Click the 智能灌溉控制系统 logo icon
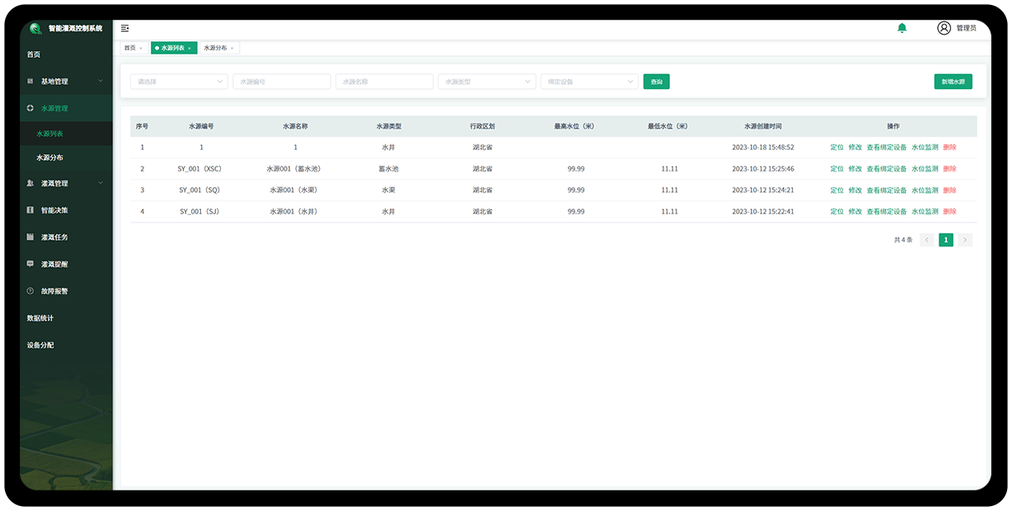Viewport: 1012px width, 511px height. click(x=35, y=28)
